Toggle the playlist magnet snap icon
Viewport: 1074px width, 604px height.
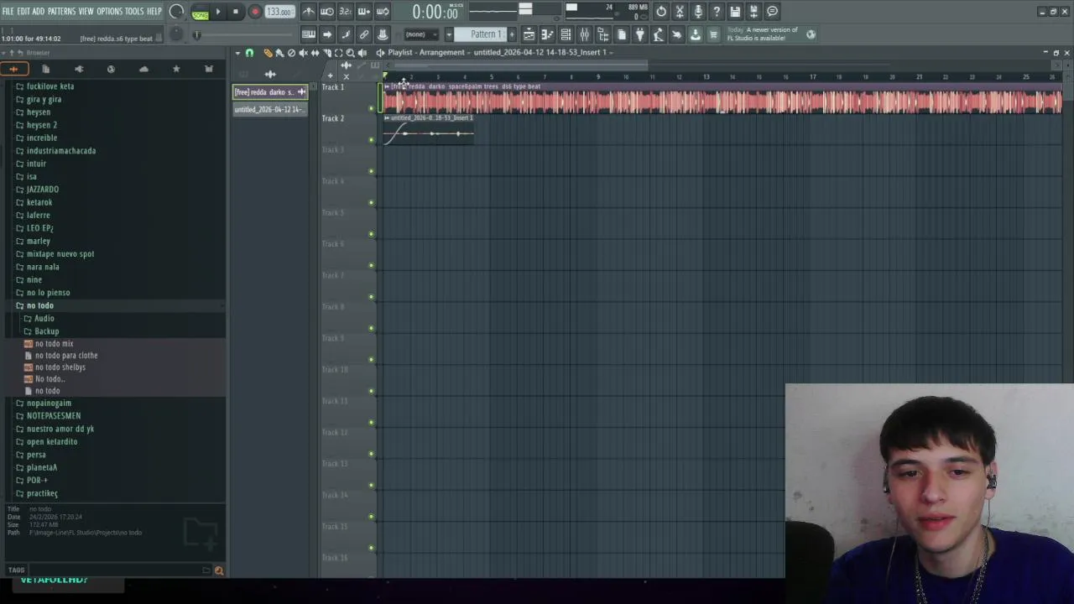point(249,53)
